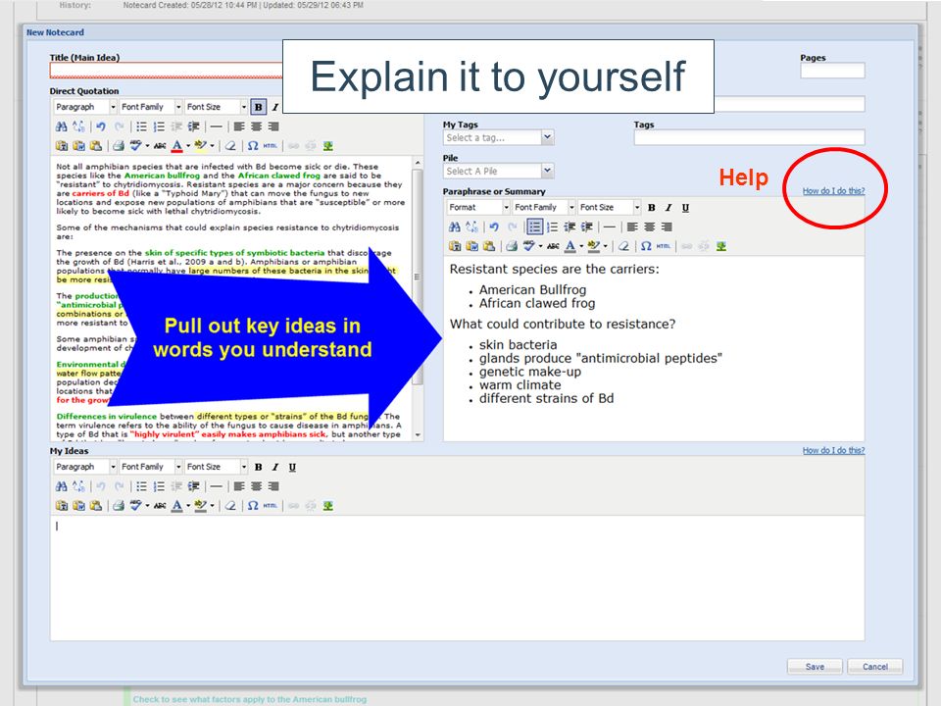Image resolution: width=941 pixels, height=706 pixels.
Task: Open Font Size dropdown in Direct Quotation toolbar
Action: point(216,107)
